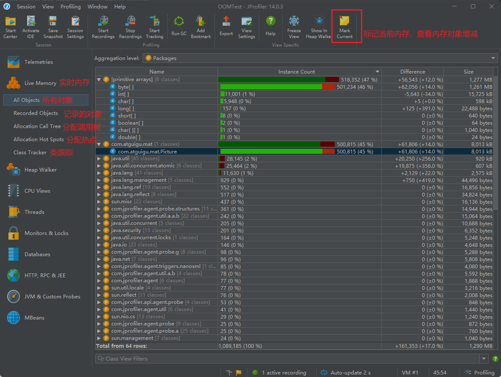Click the VM #1 status entry
Image resolution: width=501 pixels, height=377 pixels.
(410, 372)
